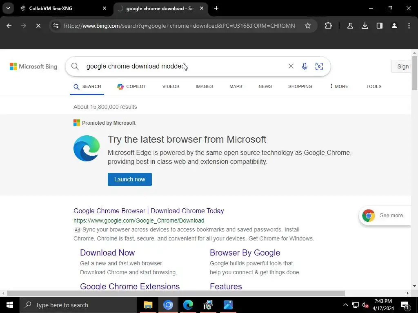Click the address bar URL

tap(180, 26)
